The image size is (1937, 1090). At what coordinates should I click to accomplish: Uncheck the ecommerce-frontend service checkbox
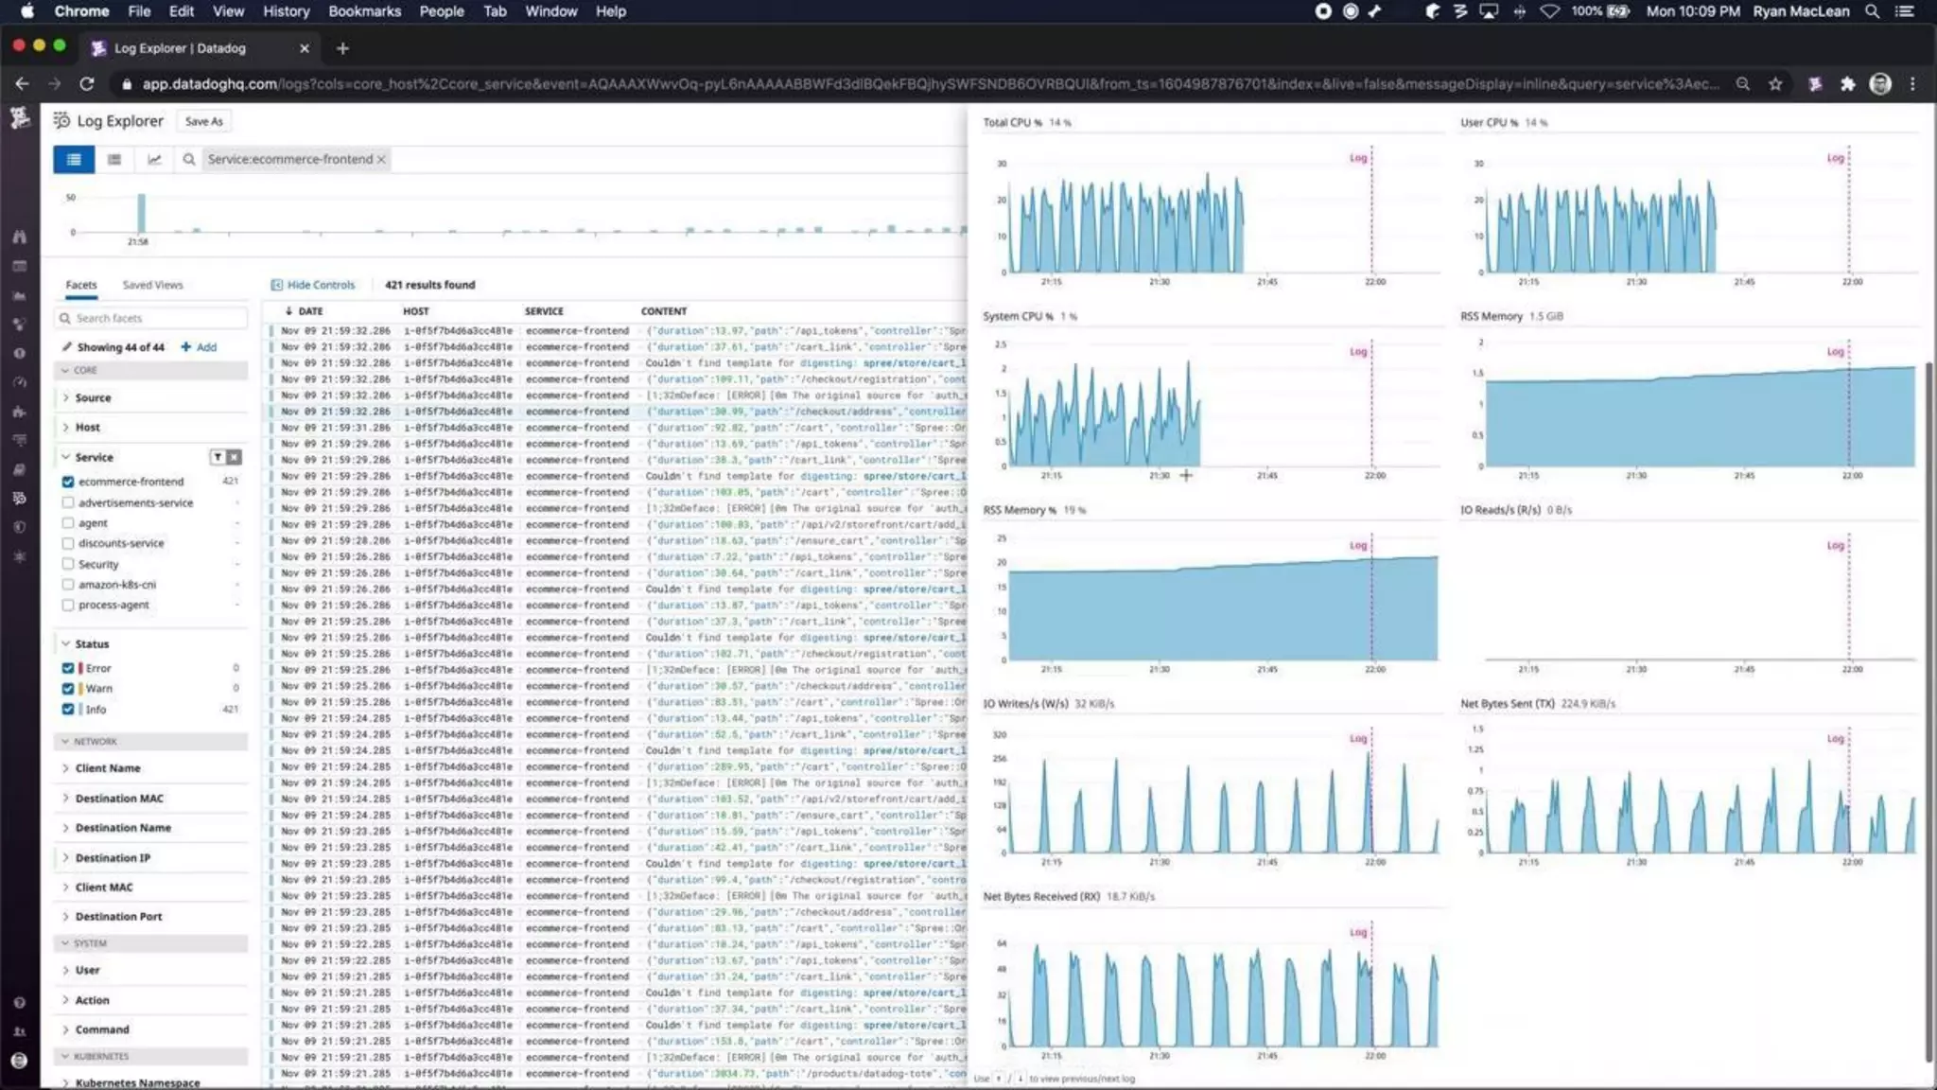coord(68,482)
